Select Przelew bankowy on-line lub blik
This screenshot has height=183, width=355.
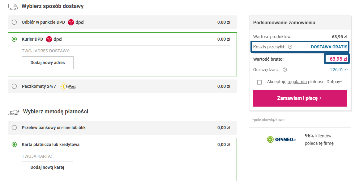[x=14, y=128]
